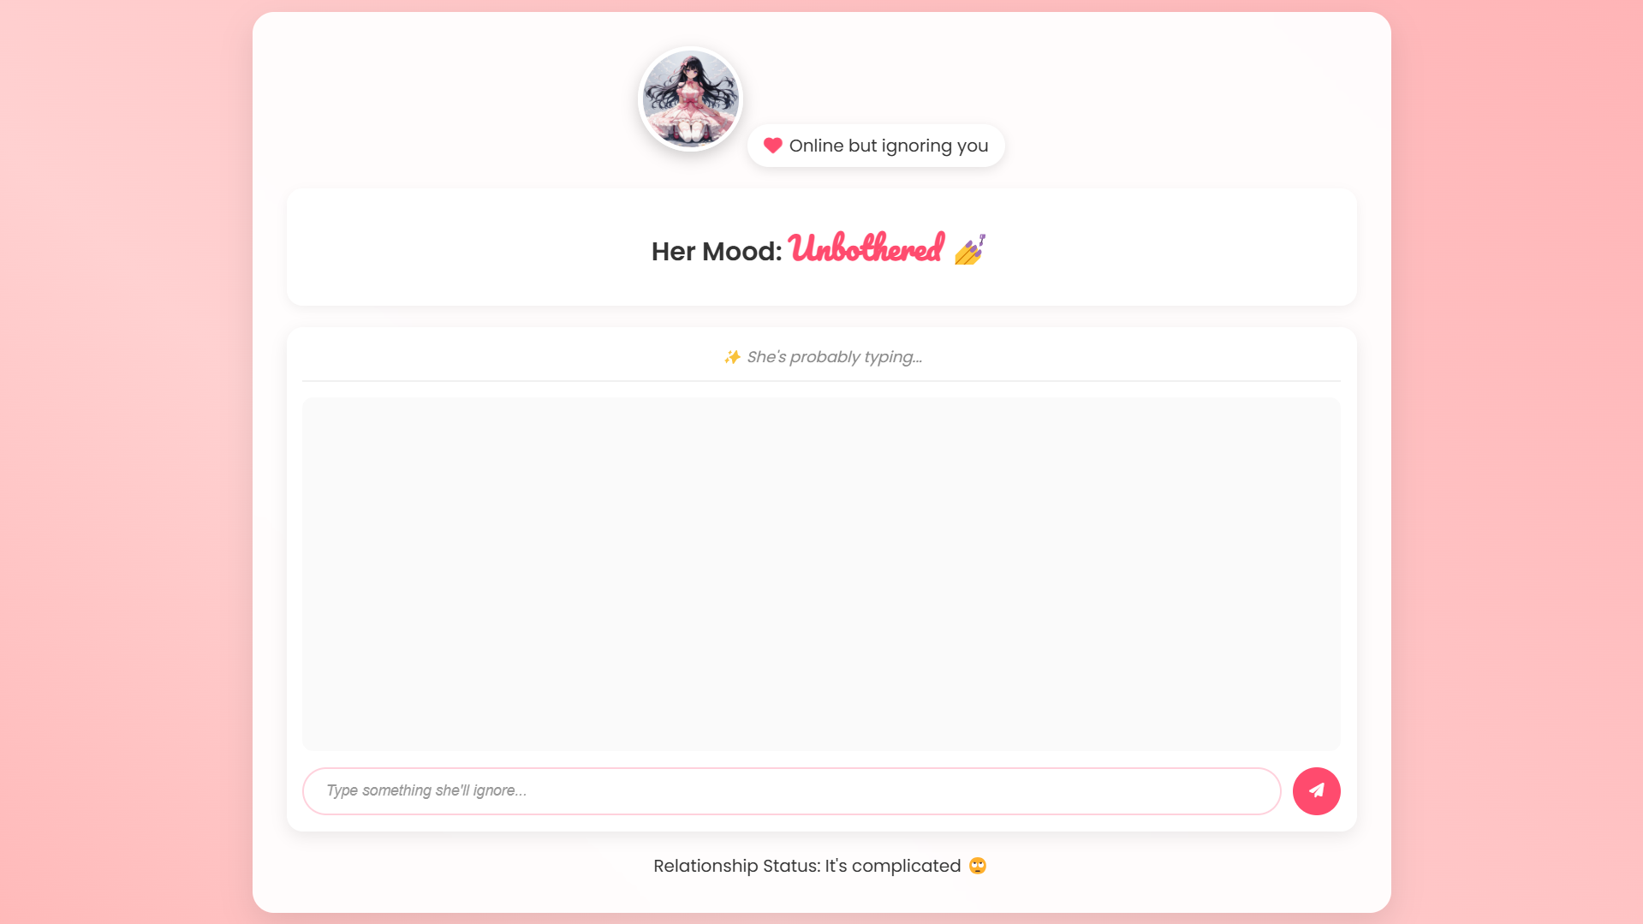Click the word 'Online' in the status badge
Image resolution: width=1643 pixels, height=924 pixels.
[816, 146]
